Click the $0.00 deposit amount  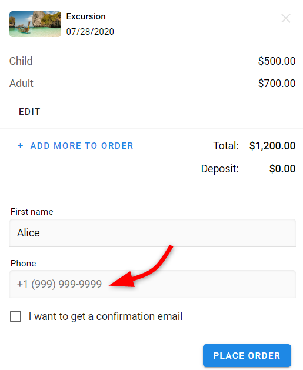282,169
